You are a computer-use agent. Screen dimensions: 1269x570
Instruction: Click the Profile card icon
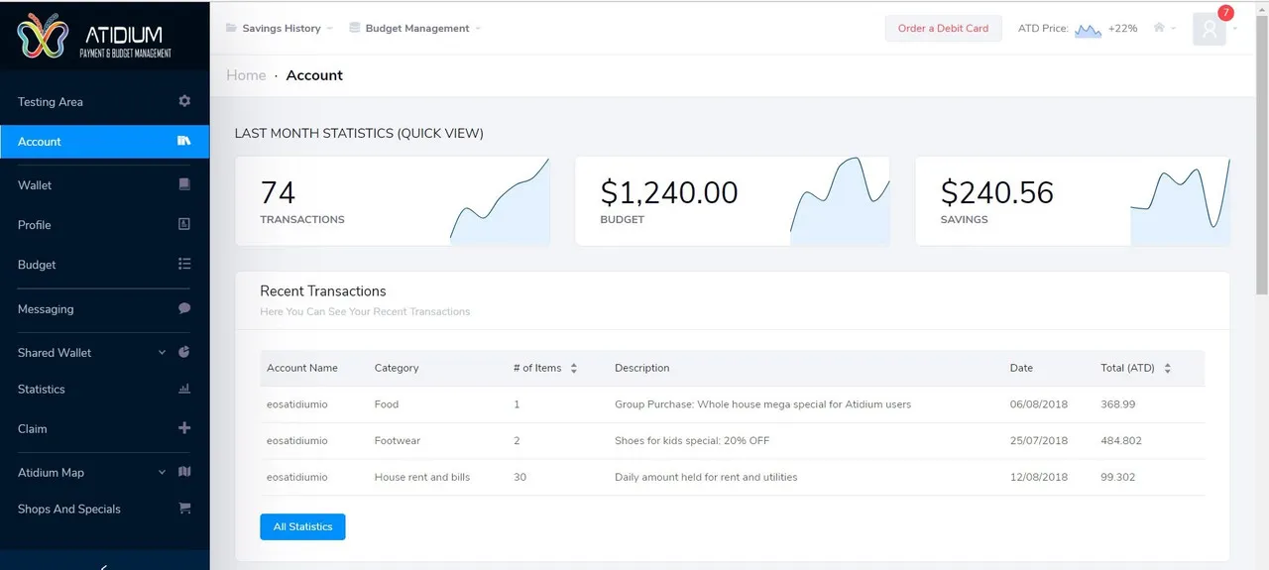coord(184,224)
